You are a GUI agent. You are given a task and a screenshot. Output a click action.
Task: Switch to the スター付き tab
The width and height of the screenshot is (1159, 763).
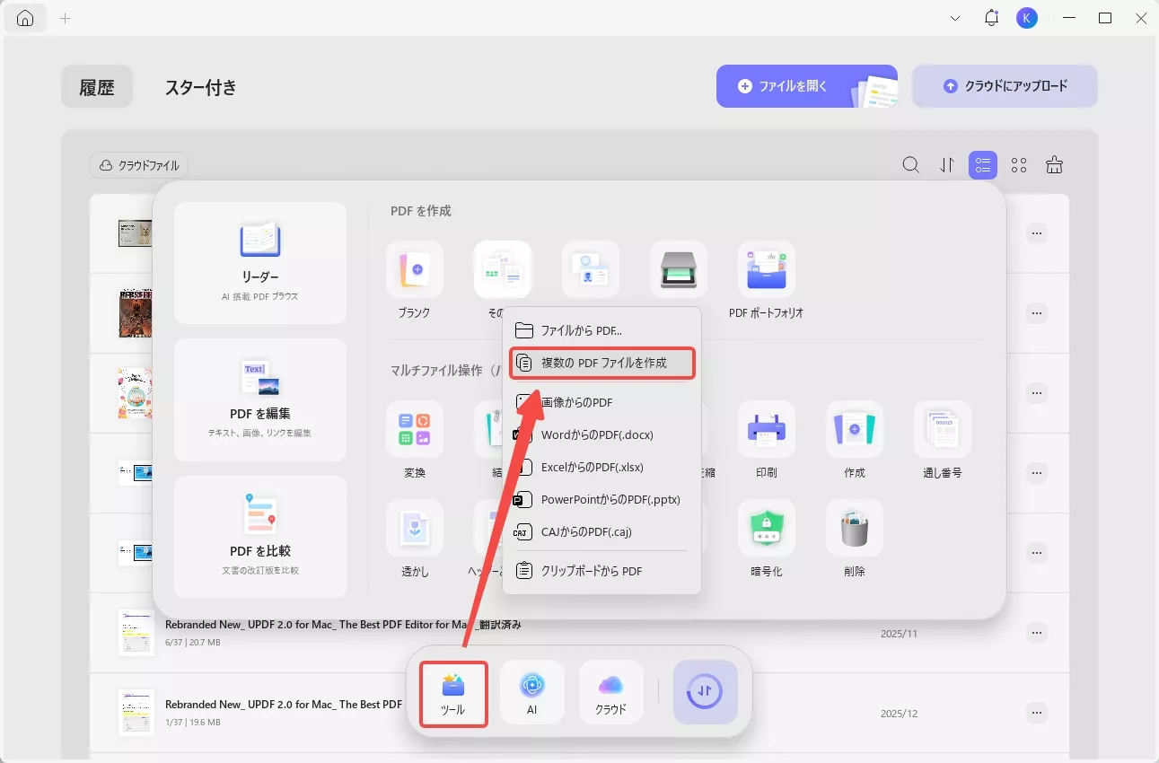coord(201,87)
